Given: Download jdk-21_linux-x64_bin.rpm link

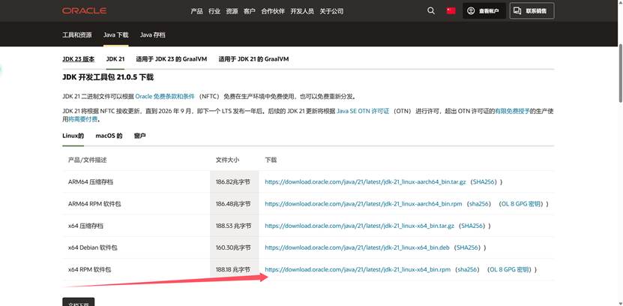Looking at the screenshot, I should (x=358, y=269).
